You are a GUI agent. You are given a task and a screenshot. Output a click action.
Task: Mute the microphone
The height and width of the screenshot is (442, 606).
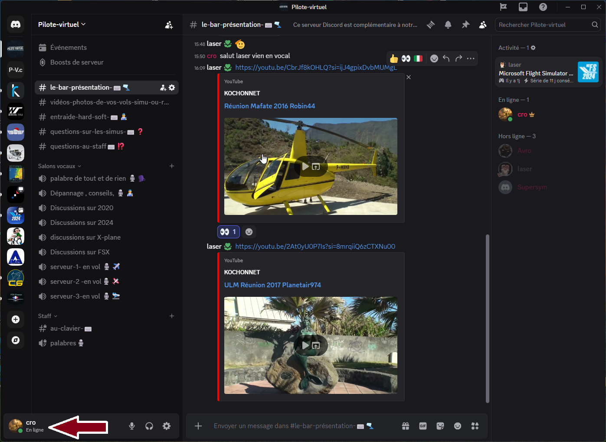[x=132, y=426]
